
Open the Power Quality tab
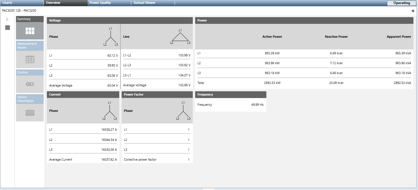tap(100, 3)
